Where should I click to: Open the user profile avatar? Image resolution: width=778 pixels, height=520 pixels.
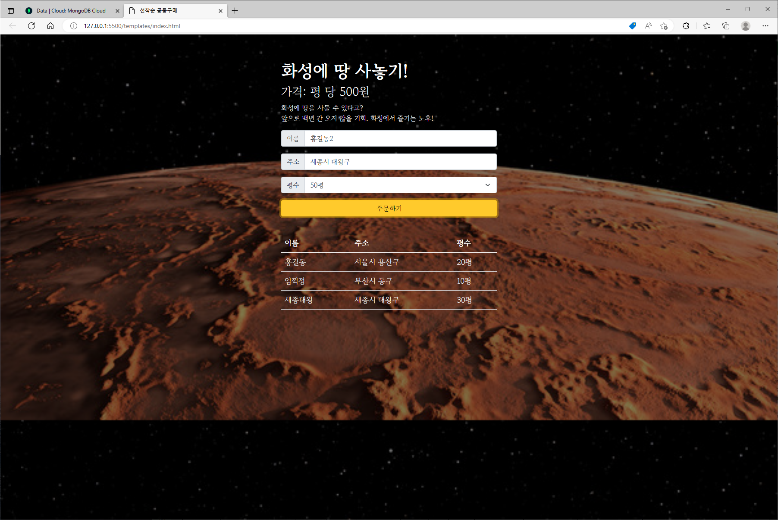click(746, 26)
